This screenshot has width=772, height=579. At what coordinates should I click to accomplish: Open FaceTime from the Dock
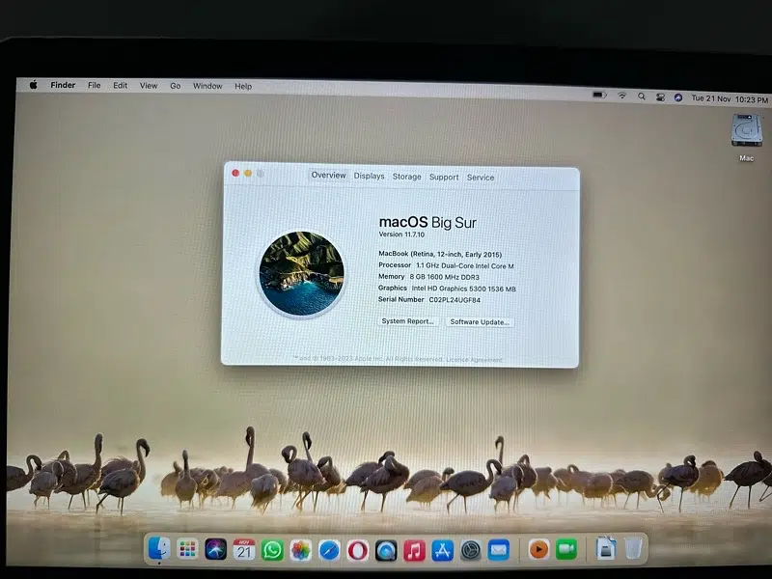pyautogui.click(x=566, y=549)
